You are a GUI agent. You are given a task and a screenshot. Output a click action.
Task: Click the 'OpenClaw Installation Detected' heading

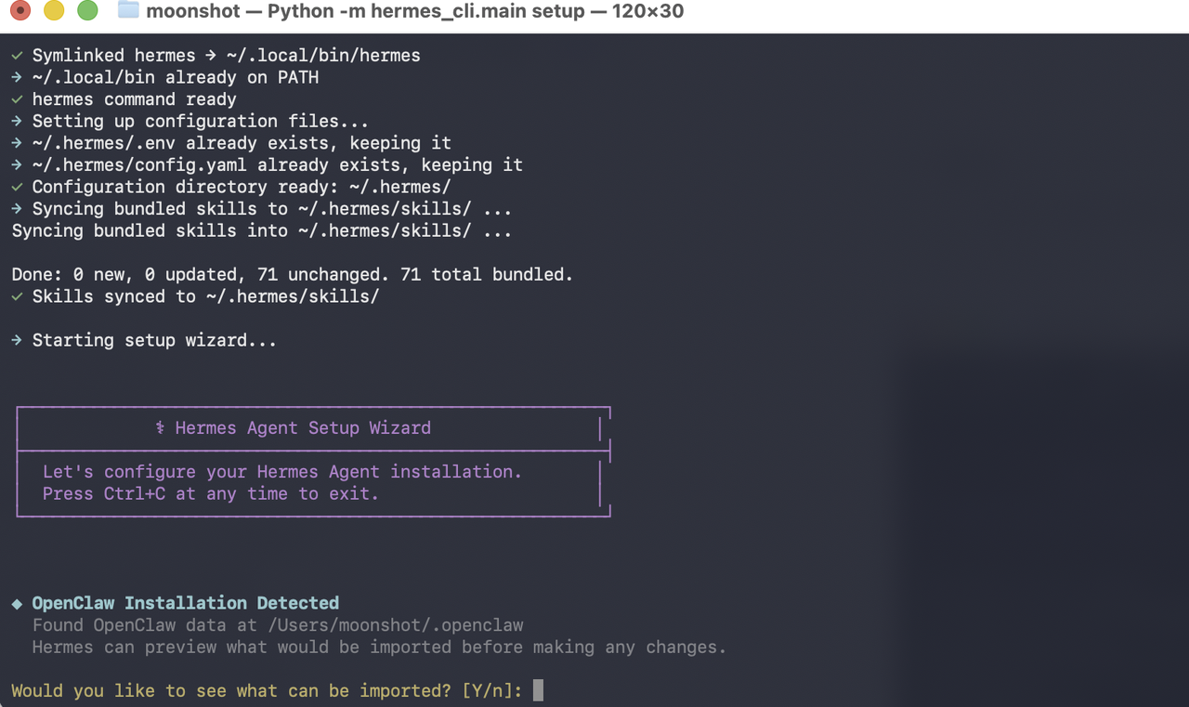pos(185,603)
